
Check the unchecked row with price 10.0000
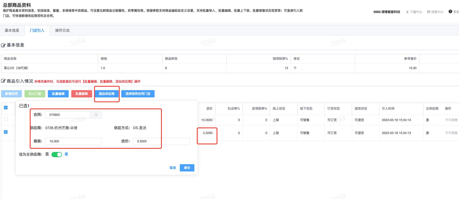pyautogui.click(x=6, y=119)
